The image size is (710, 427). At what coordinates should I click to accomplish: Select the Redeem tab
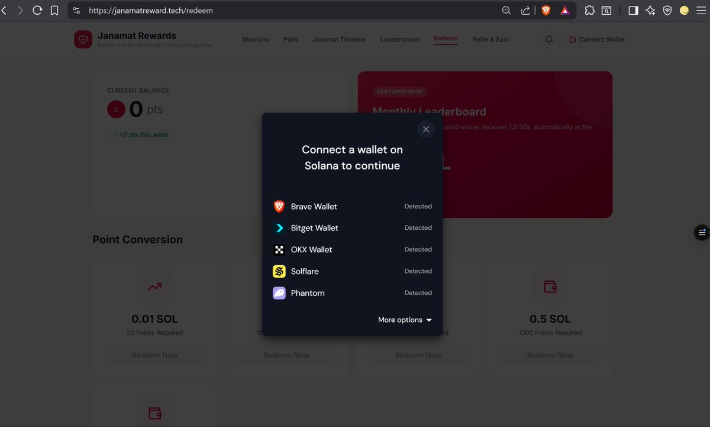446,38
